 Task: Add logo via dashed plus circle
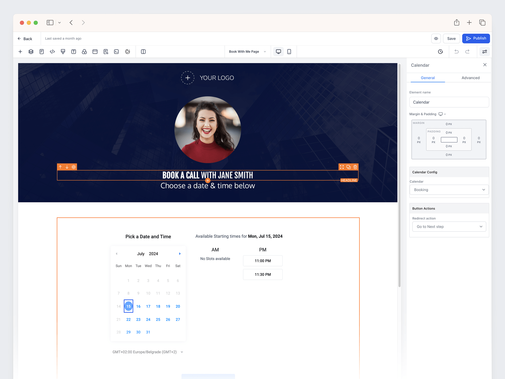188,78
